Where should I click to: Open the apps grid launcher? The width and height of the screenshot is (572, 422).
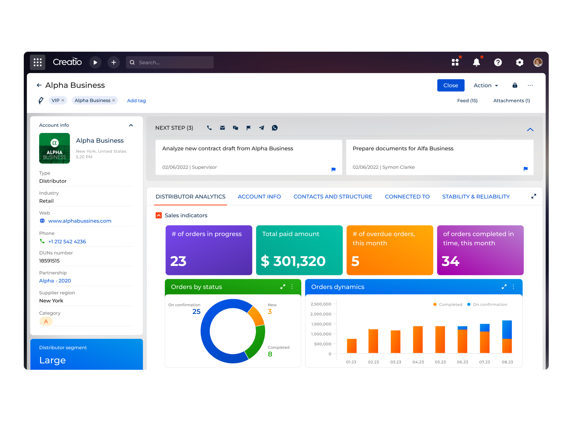(38, 62)
